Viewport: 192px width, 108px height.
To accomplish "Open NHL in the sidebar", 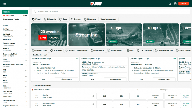I will [x=15, y=87].
